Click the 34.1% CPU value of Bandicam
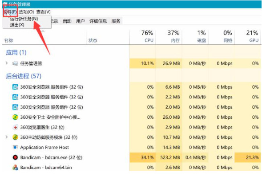262x176 pixels. tap(147, 157)
